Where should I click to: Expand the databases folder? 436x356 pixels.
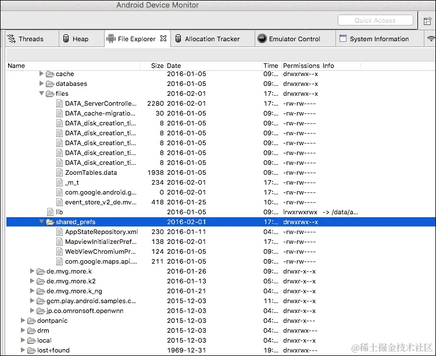[x=41, y=83]
